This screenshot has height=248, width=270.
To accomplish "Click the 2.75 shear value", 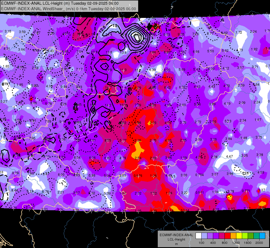I will tap(153, 141).
